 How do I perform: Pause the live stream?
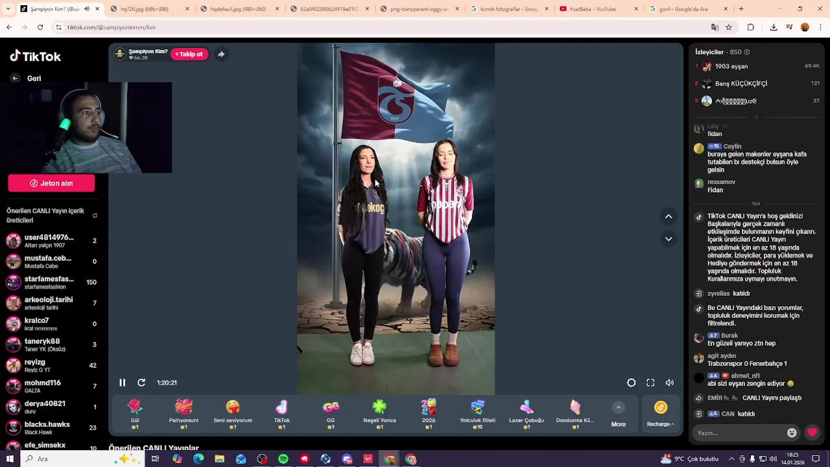click(x=122, y=383)
